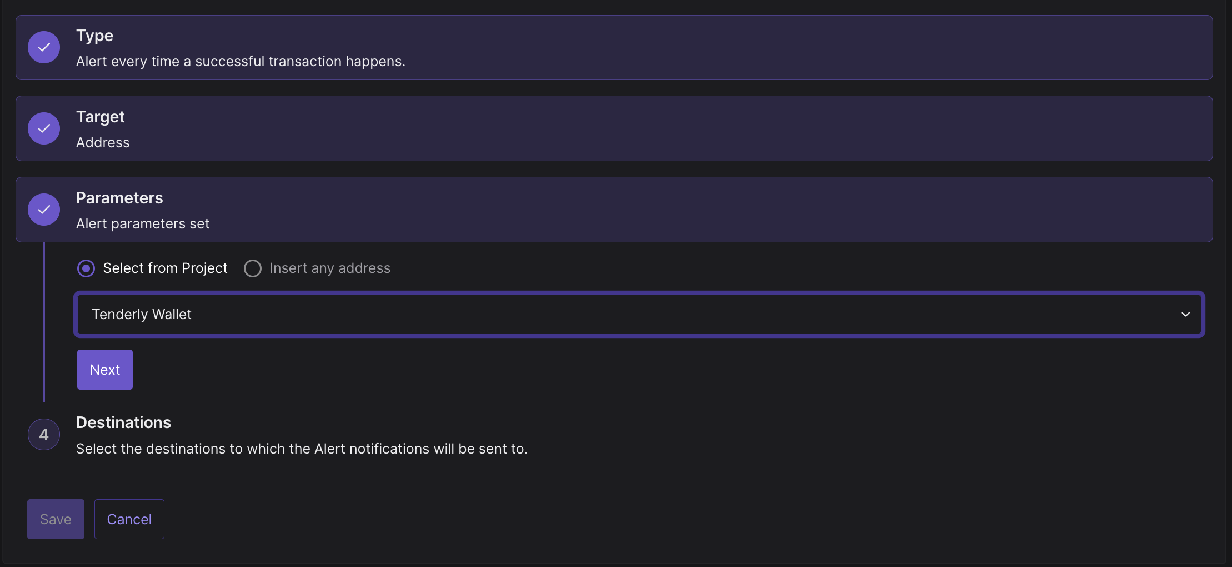1232x567 pixels.
Task: Expand the Target Address section
Action: [614, 128]
